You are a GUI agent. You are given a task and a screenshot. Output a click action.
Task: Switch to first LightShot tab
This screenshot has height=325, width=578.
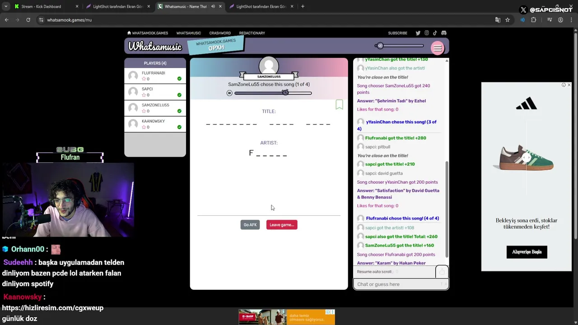pyautogui.click(x=119, y=6)
